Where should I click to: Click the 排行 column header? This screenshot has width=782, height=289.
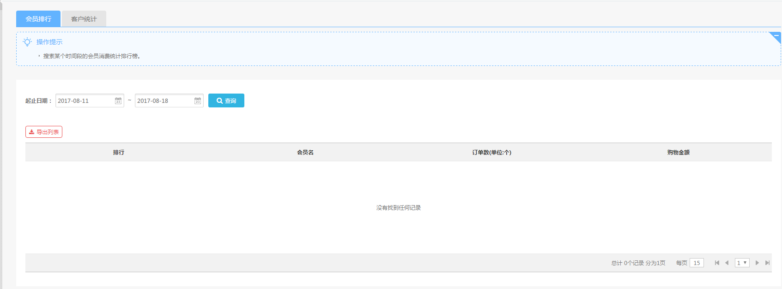(x=119, y=152)
